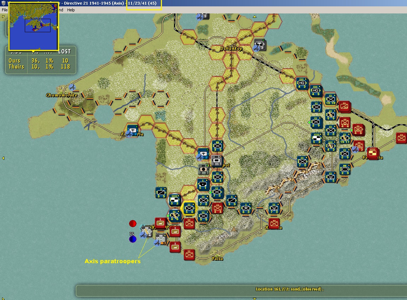Select the grey air unit east of Dzhankoy
This screenshot has height=300, width=407.
tap(260, 45)
